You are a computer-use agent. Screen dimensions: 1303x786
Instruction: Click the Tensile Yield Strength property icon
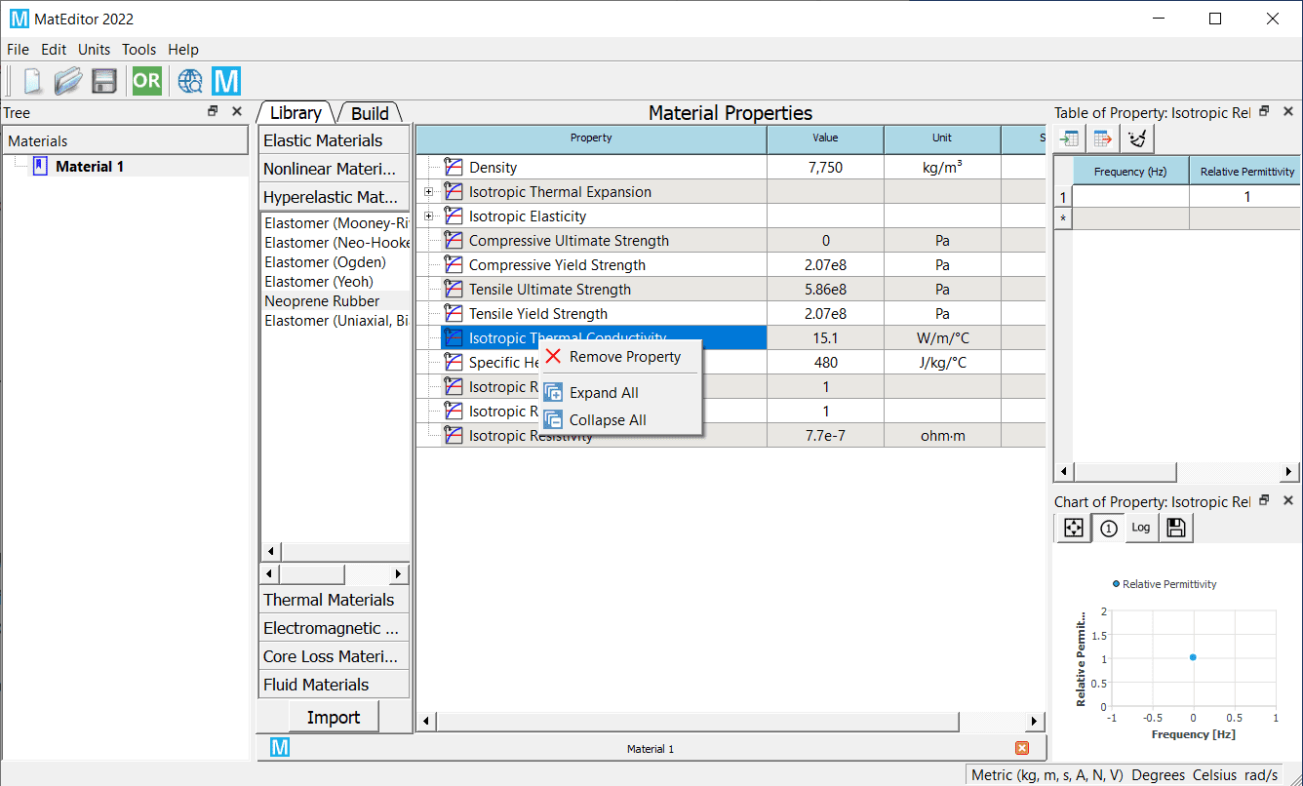(x=453, y=313)
